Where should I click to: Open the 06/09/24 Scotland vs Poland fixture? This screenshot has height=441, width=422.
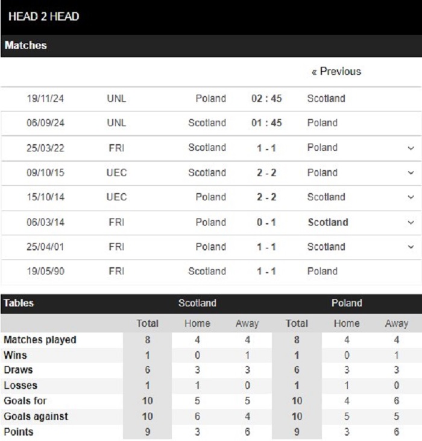[211, 123]
